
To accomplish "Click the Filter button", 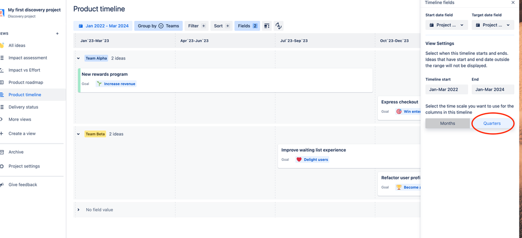I will pos(196,26).
